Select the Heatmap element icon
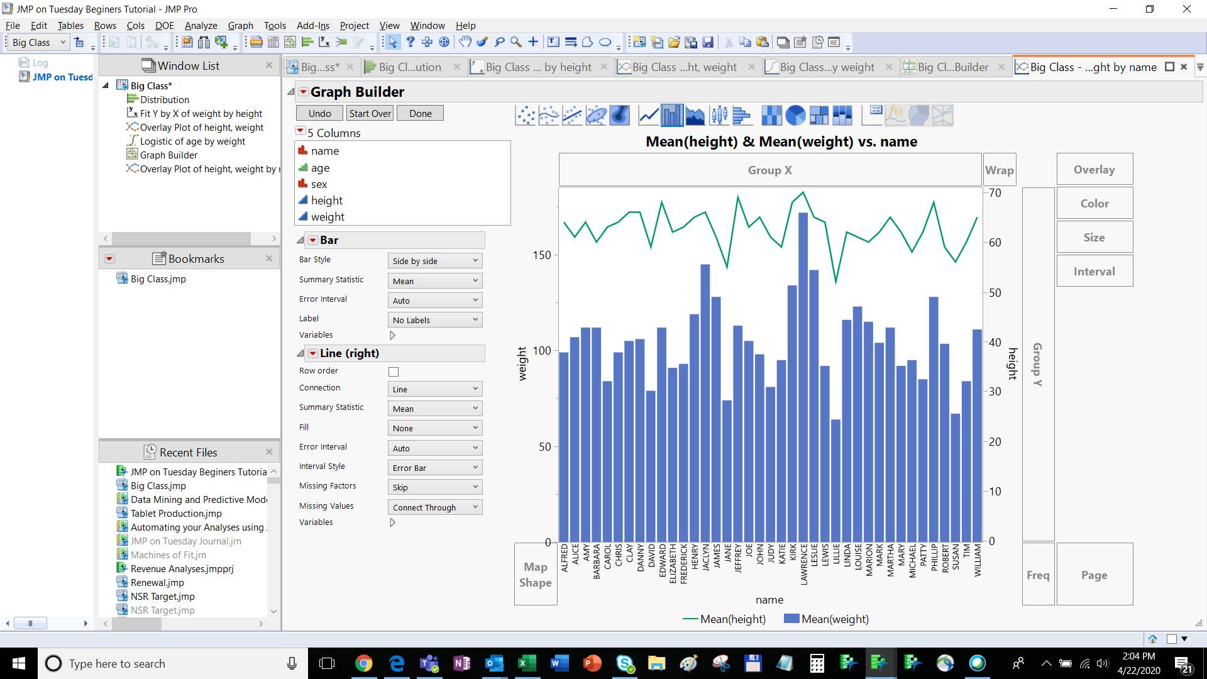This screenshot has height=679, width=1207. point(772,115)
